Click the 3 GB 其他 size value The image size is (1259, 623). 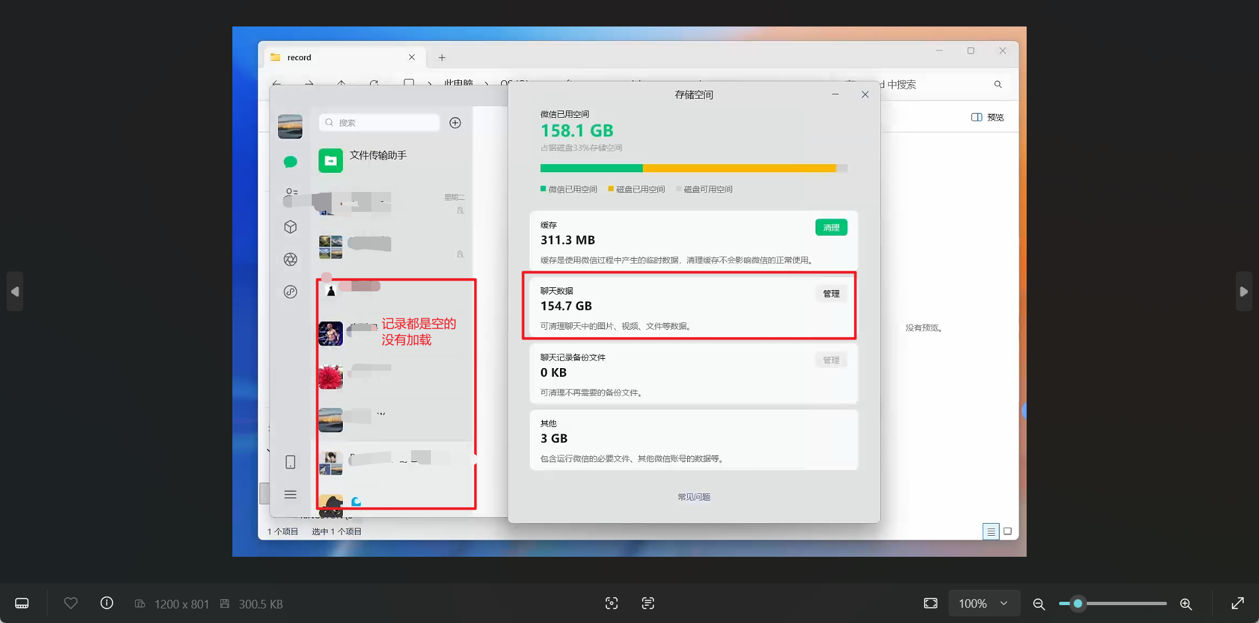coord(554,438)
